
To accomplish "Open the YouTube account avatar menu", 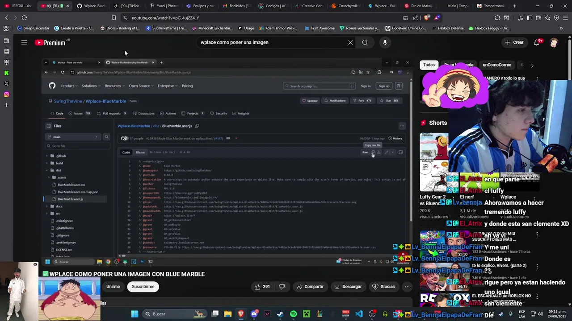I will click(x=554, y=42).
